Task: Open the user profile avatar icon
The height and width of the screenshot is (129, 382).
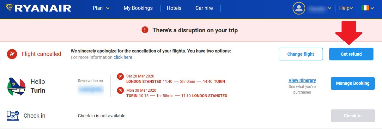Action: coord(299,8)
